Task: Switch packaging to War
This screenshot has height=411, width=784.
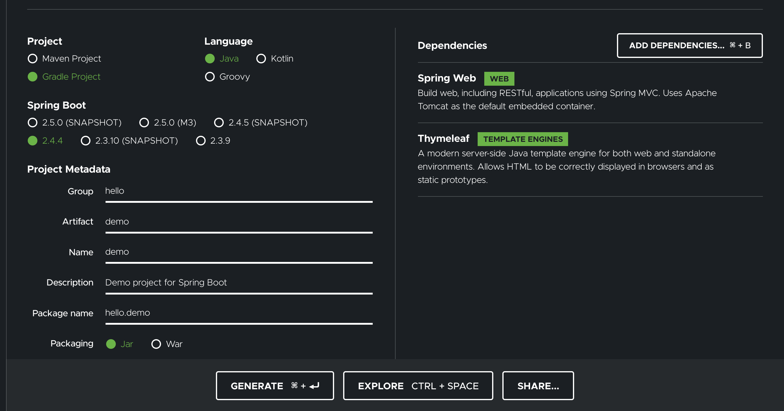Action: (156, 344)
